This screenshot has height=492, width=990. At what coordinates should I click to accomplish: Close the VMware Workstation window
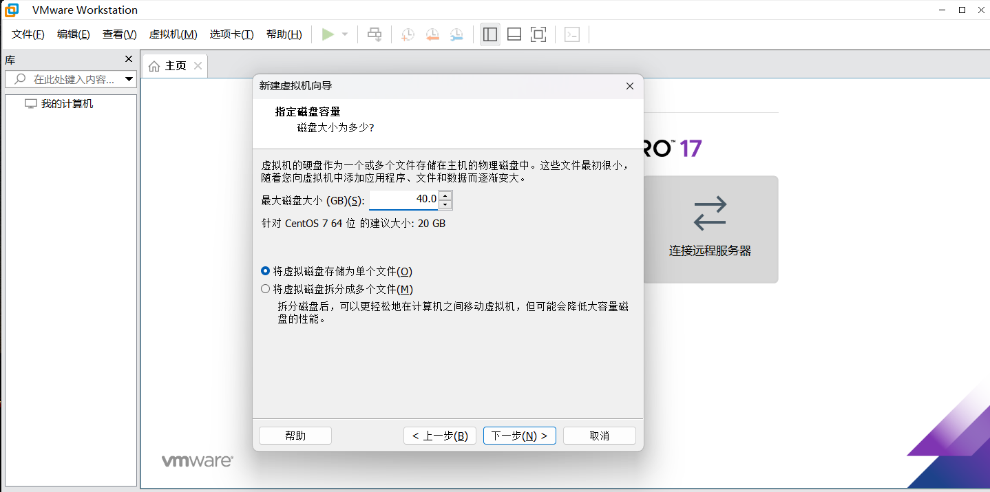coord(981,10)
